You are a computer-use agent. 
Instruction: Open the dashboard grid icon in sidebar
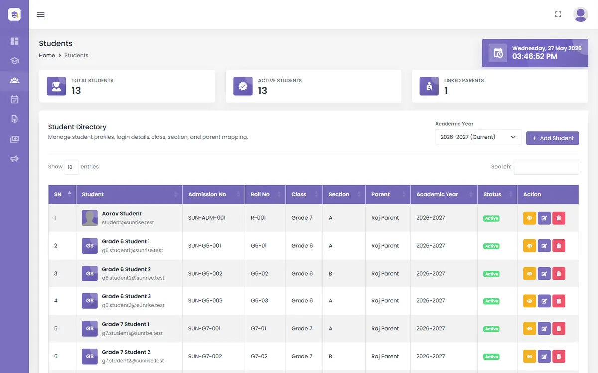(14, 41)
